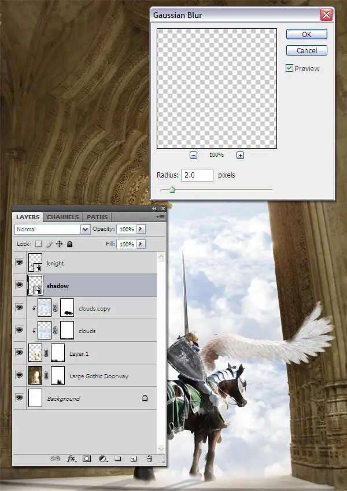Open the blend mode Normal dropdown
The image size is (347, 491).
(x=52, y=229)
